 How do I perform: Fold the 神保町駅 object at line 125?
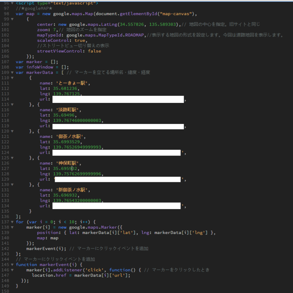click(12, 158)
